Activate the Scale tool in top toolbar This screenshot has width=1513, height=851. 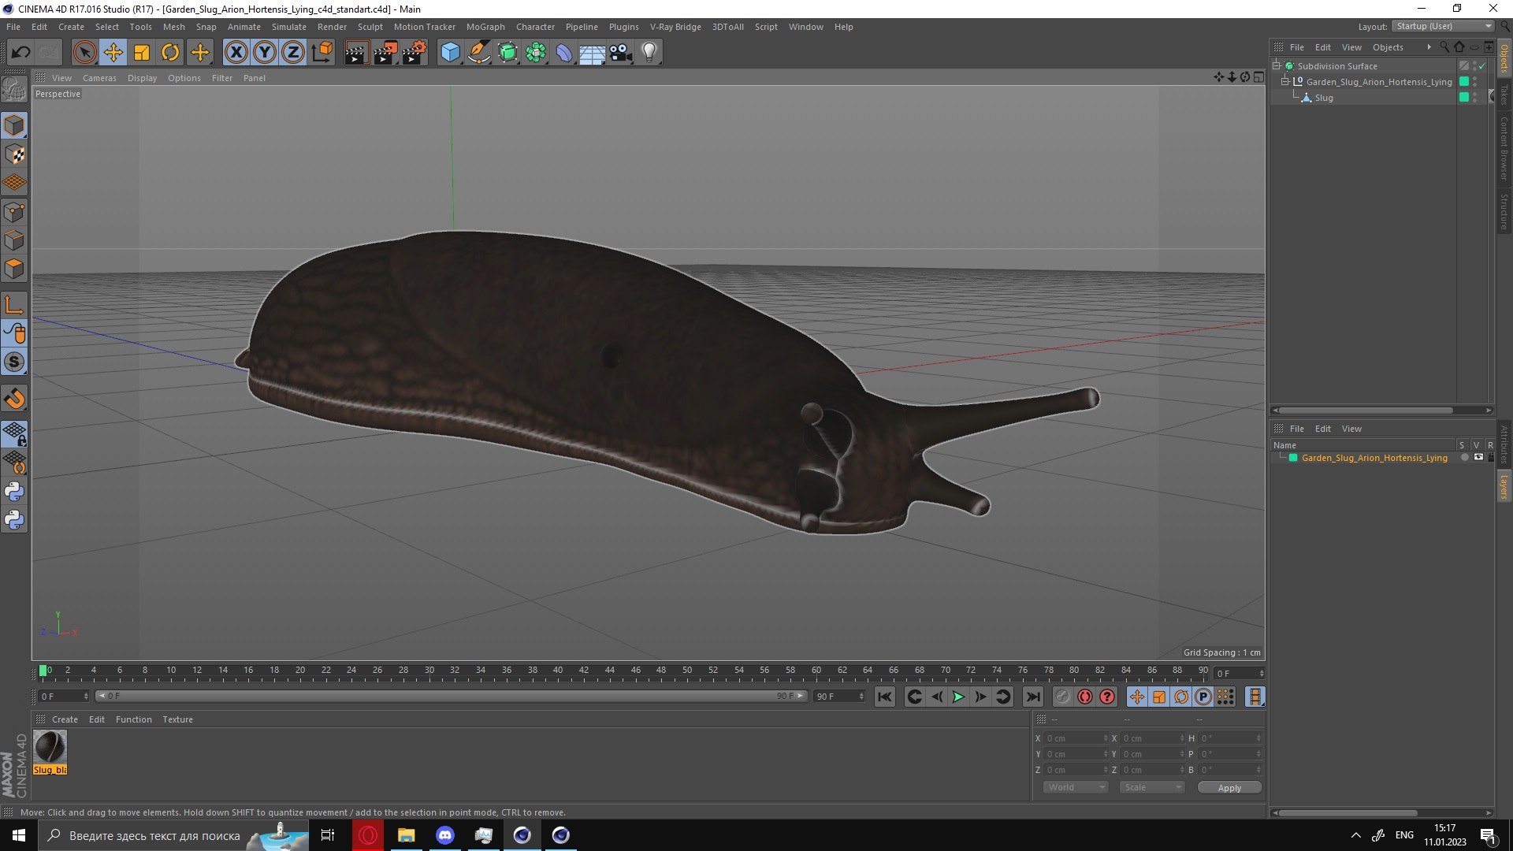click(x=142, y=53)
